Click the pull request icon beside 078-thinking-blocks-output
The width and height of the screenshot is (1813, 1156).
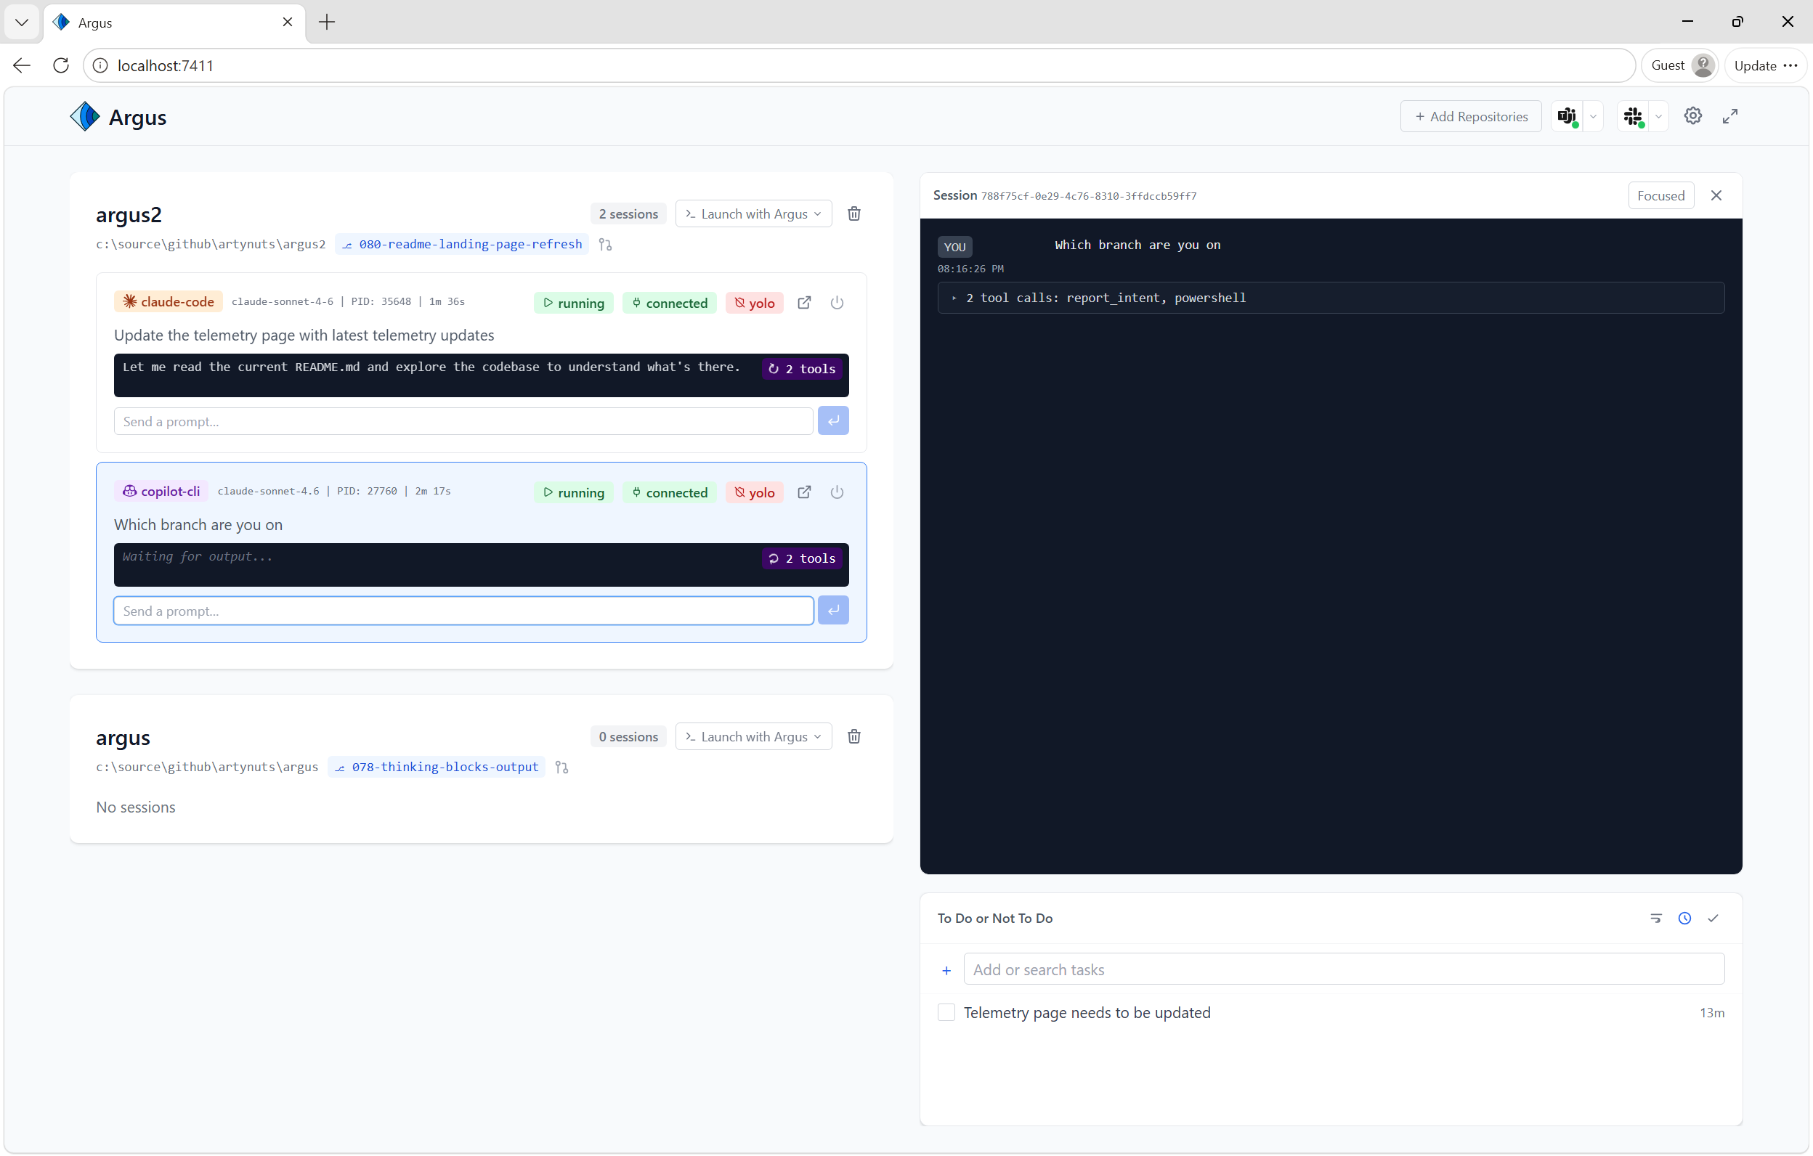click(561, 768)
